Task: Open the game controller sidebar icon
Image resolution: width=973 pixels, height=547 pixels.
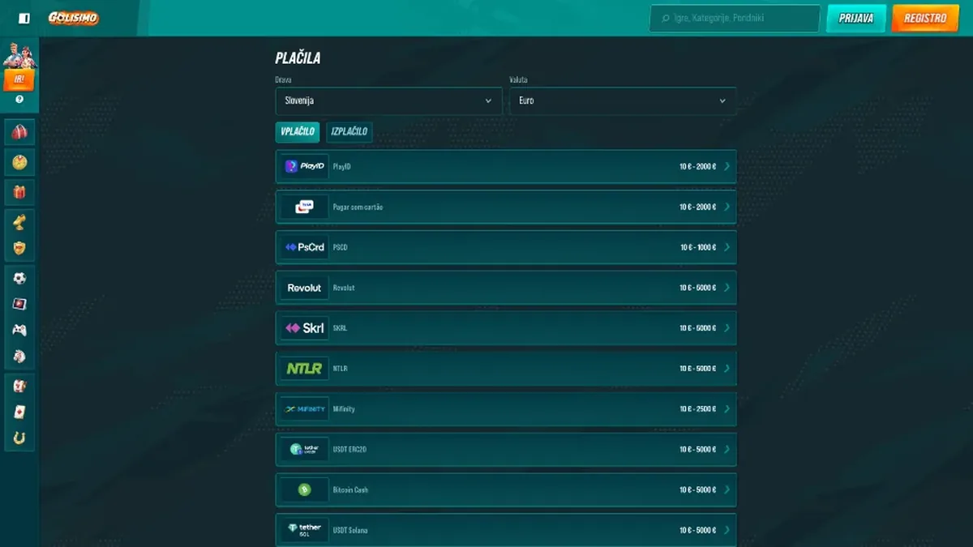Action: [19, 330]
